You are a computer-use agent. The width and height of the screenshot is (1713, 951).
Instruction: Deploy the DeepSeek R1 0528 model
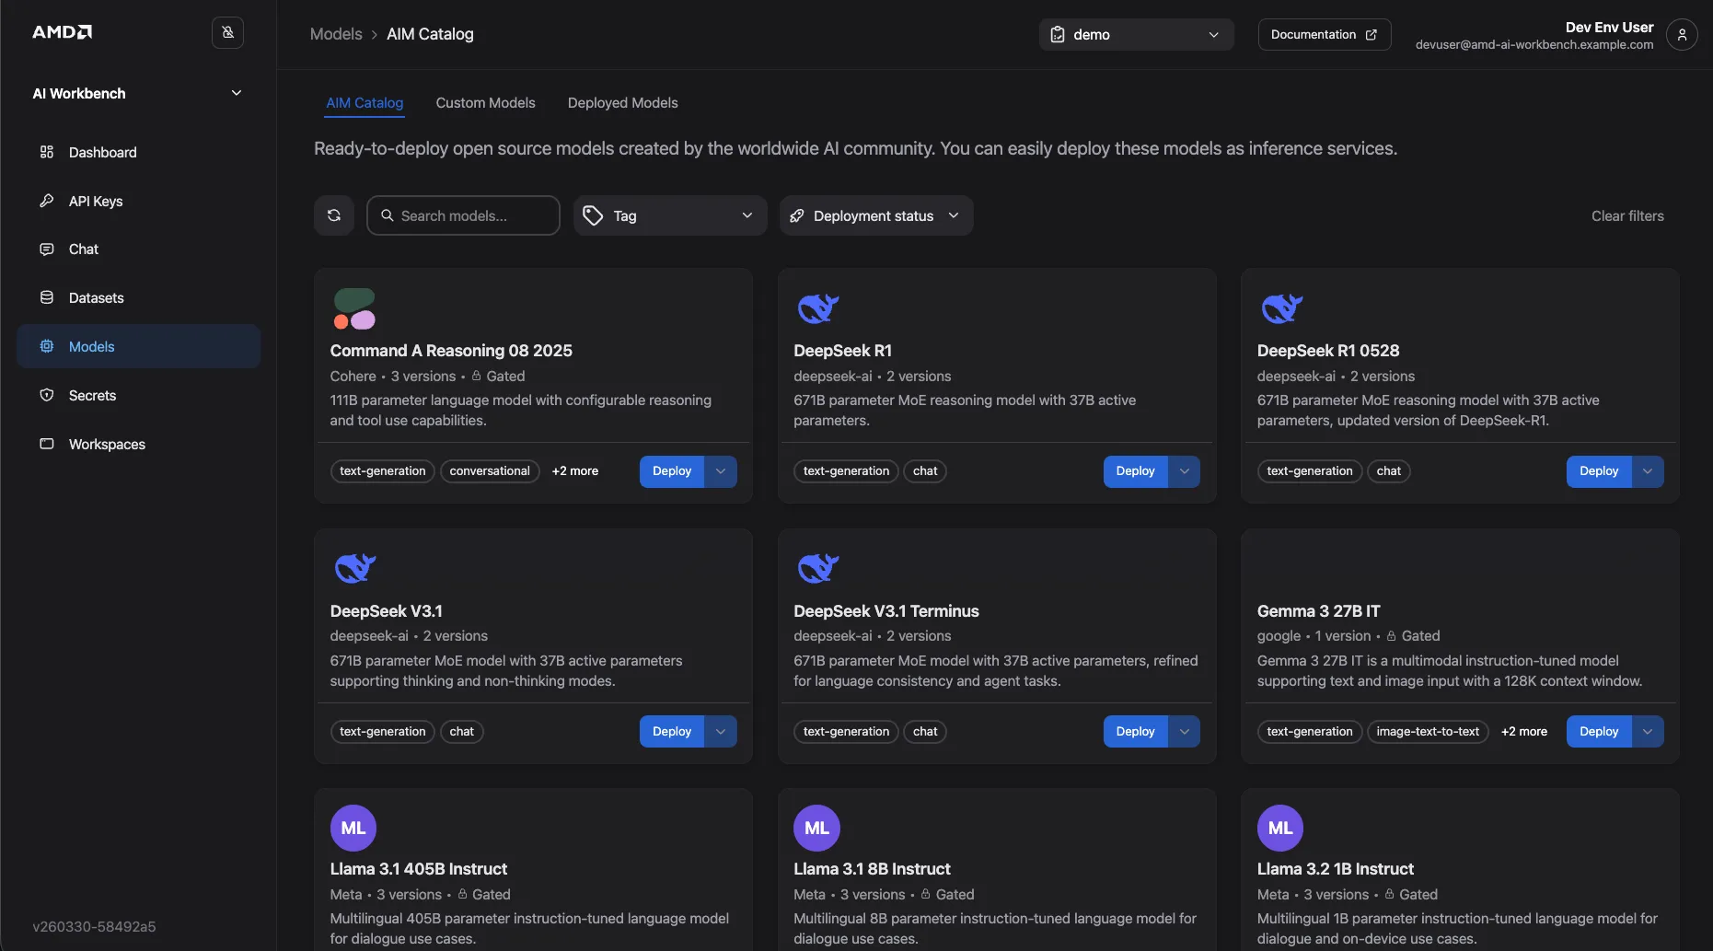(1599, 471)
